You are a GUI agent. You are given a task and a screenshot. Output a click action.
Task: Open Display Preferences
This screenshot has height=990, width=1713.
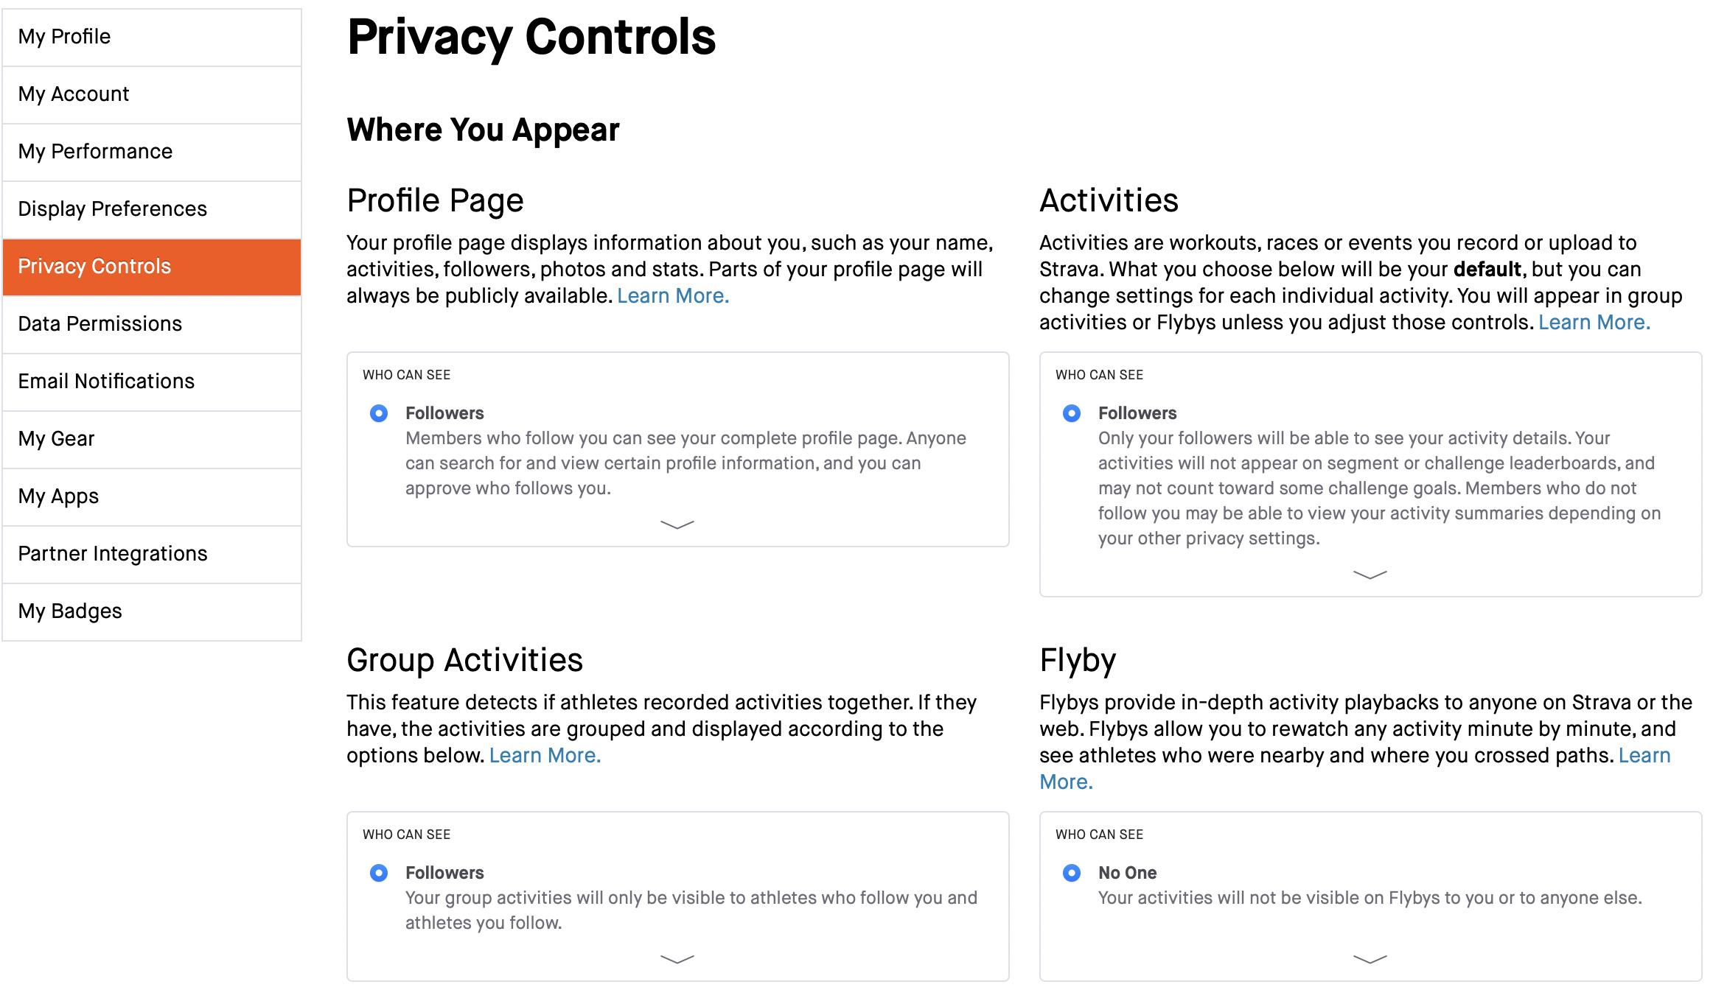click(152, 210)
